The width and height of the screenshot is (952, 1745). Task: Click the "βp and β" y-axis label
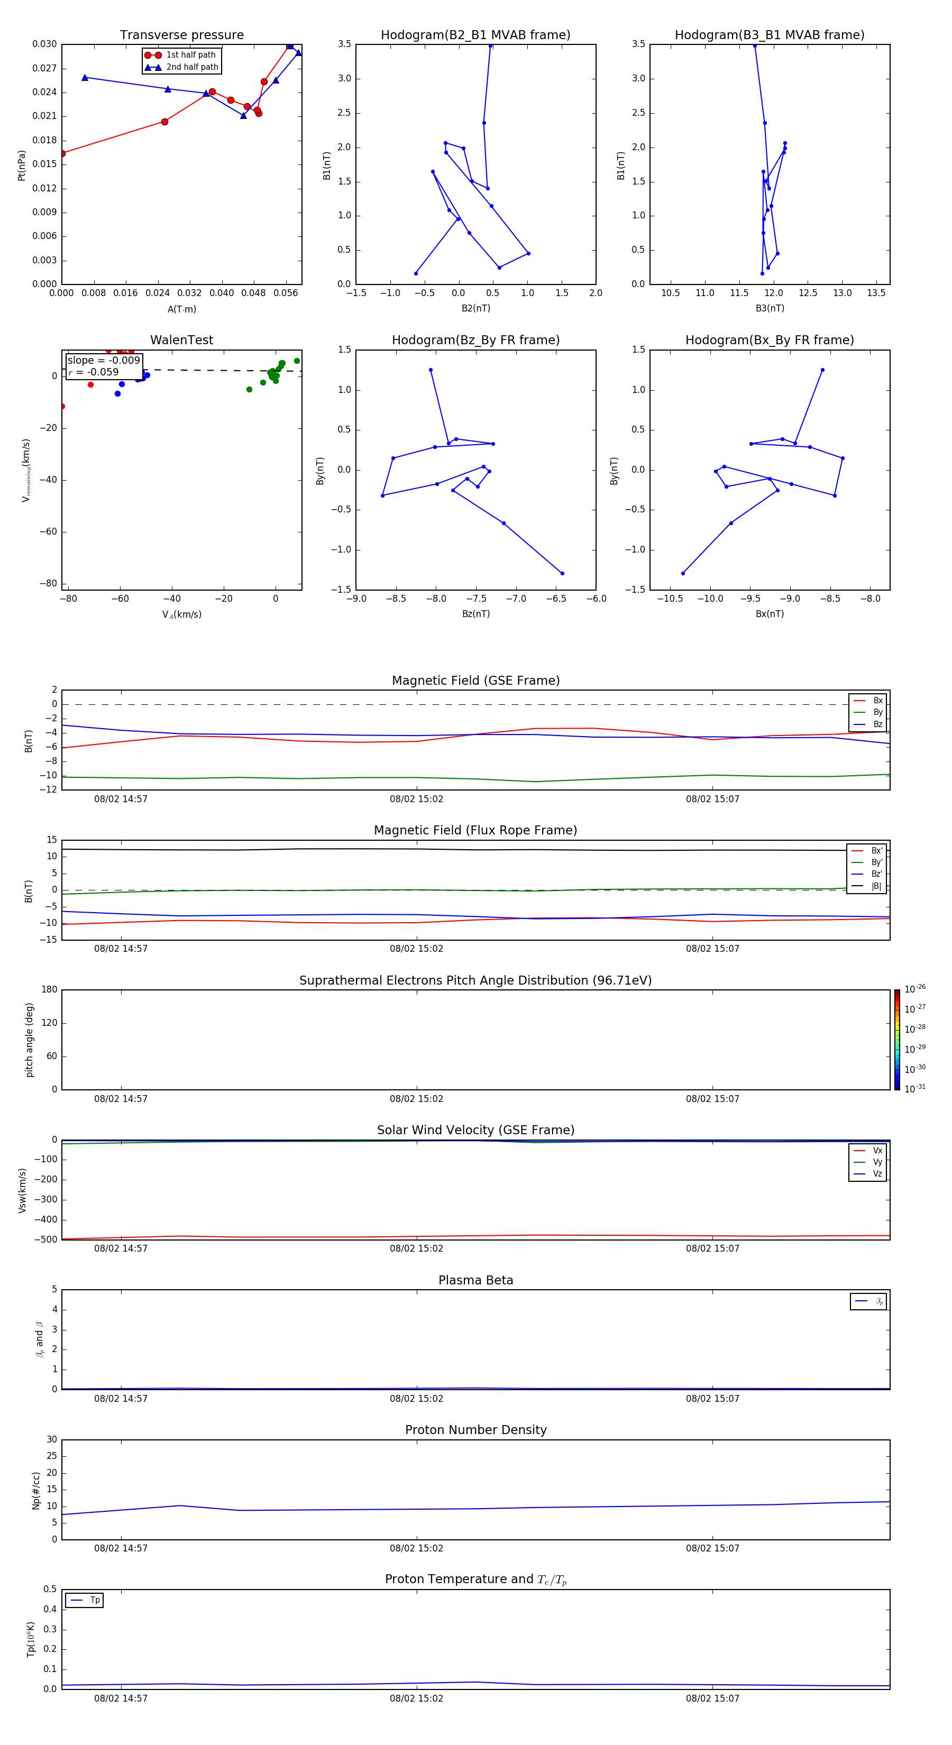click(x=39, y=1339)
